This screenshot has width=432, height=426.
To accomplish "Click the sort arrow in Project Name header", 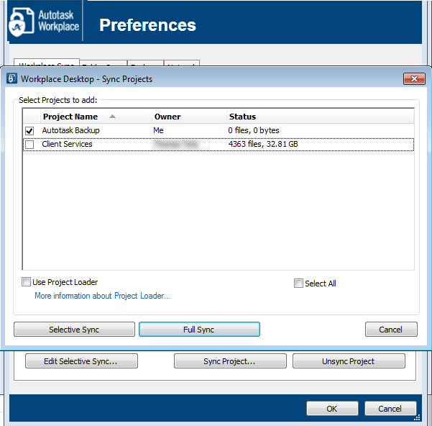I will point(112,117).
